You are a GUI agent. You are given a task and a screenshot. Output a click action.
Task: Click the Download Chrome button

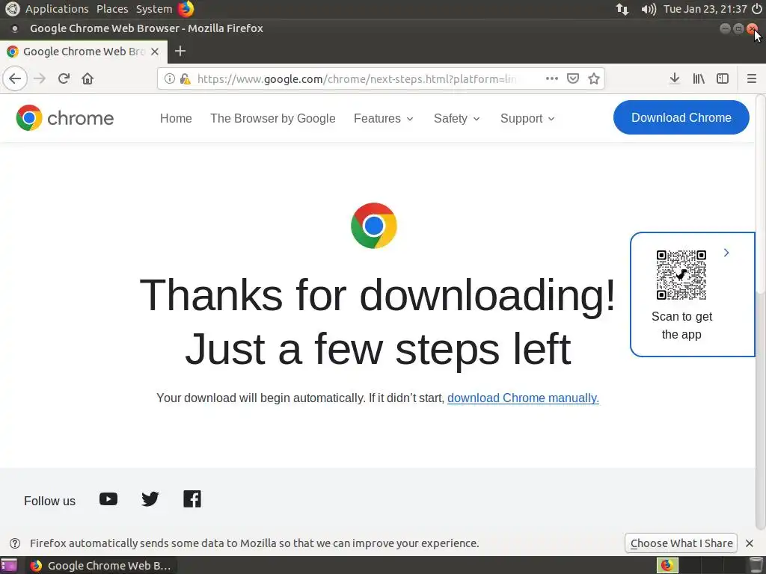(681, 117)
